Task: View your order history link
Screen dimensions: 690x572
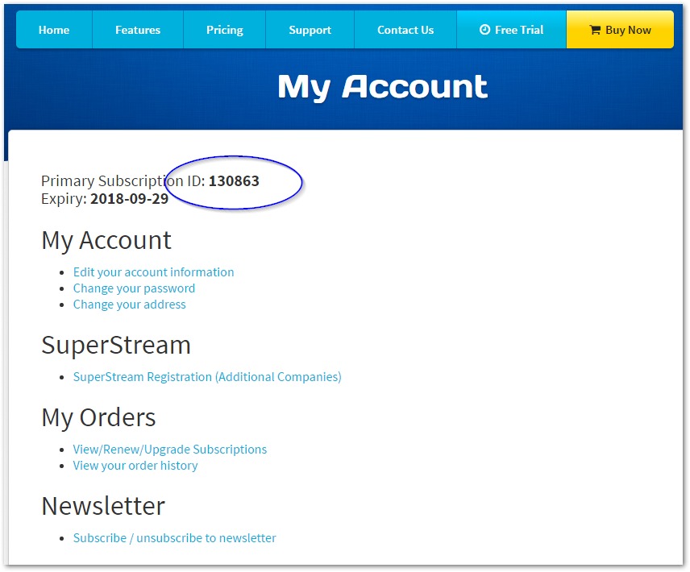Action: (x=135, y=466)
